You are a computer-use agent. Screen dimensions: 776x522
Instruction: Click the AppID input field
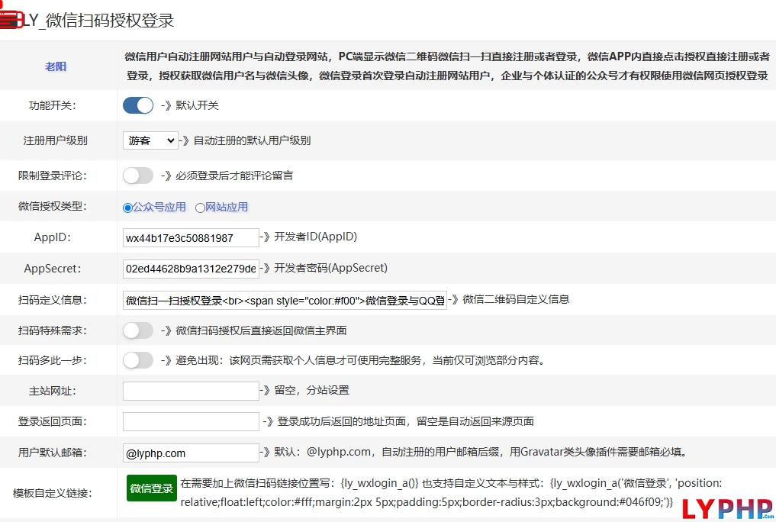click(191, 237)
